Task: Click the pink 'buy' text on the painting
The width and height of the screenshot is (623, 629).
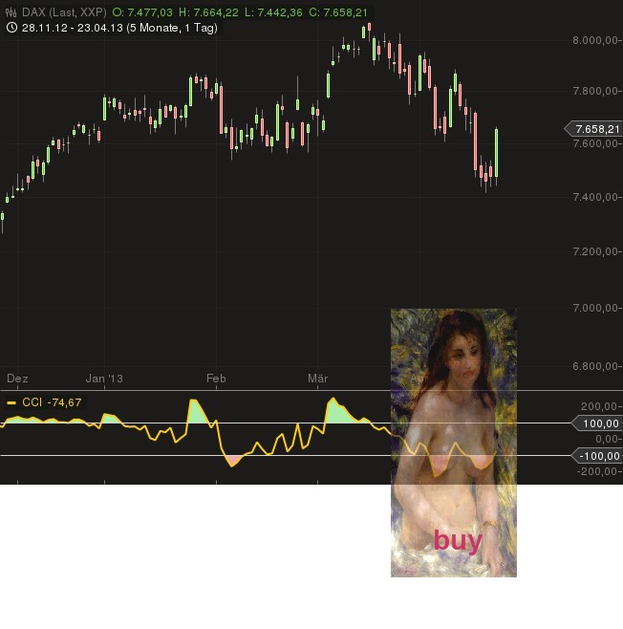Action: pyautogui.click(x=458, y=541)
